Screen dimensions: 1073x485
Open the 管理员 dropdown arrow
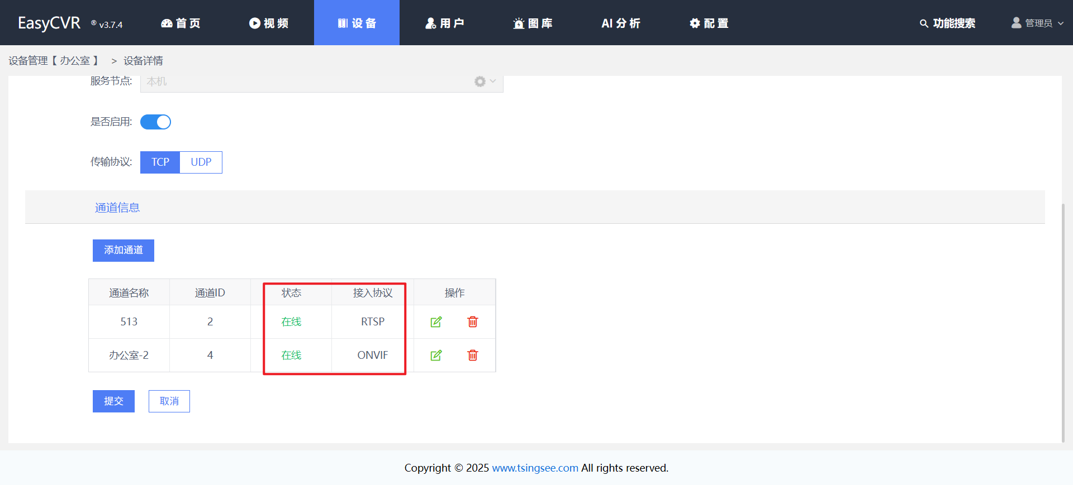(1061, 23)
